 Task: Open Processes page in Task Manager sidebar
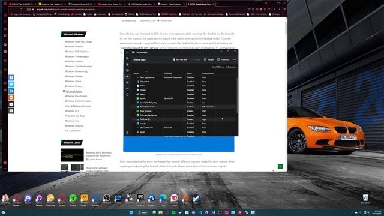pyautogui.click(x=127, y=58)
